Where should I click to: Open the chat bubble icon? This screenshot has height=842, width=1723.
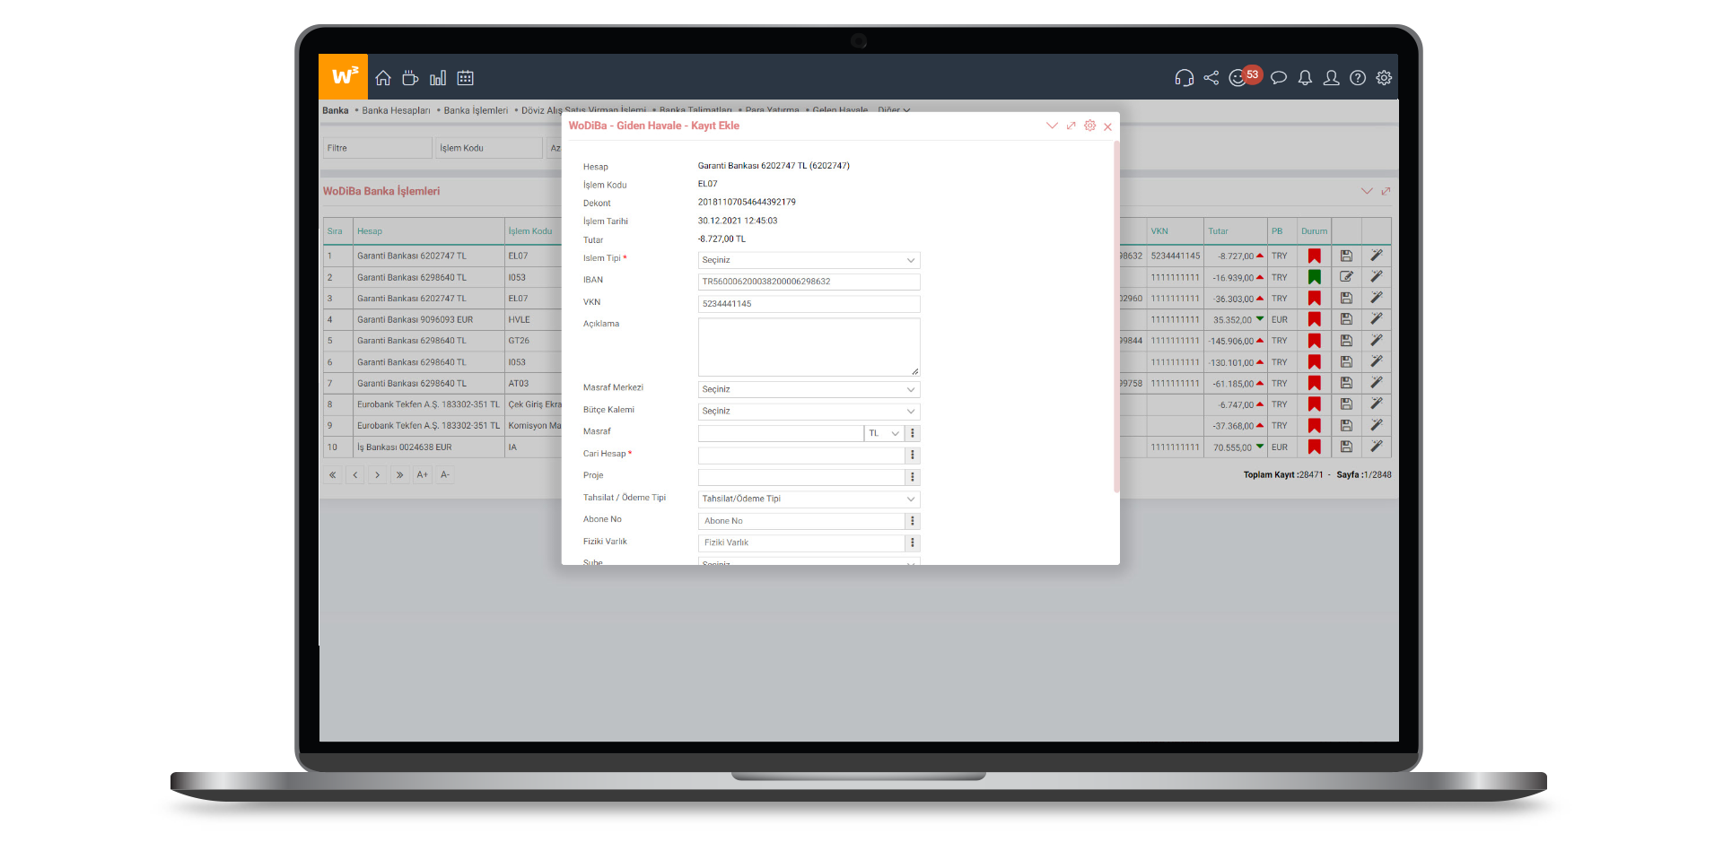point(1279,78)
